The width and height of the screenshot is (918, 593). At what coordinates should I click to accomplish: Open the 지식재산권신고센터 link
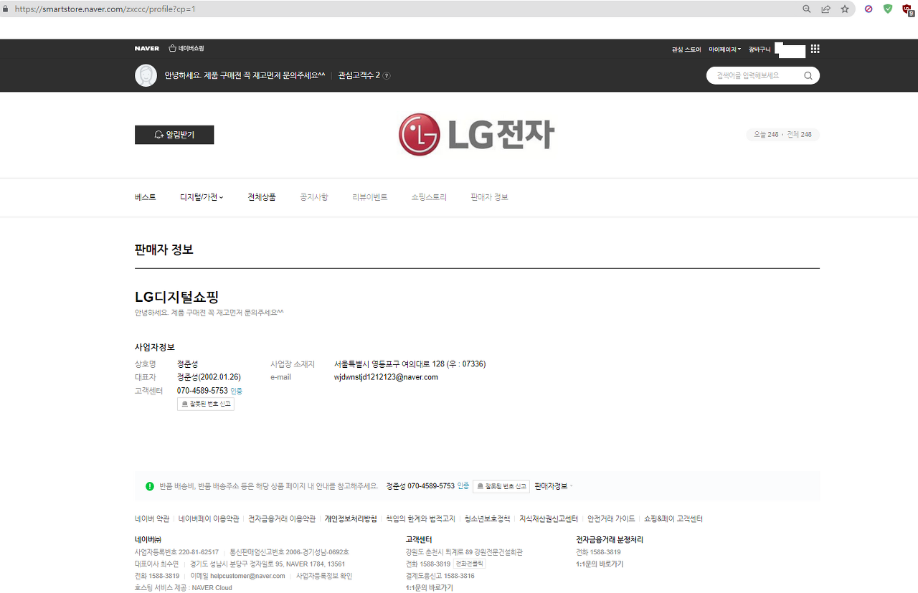(x=549, y=518)
